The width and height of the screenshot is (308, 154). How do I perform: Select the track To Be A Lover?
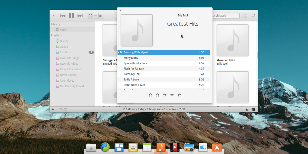click(163, 79)
